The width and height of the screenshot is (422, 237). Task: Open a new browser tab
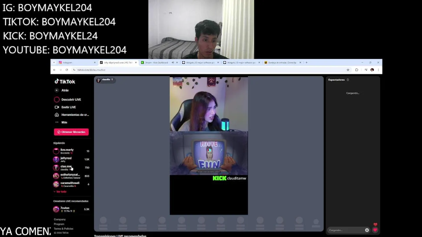click(x=306, y=63)
